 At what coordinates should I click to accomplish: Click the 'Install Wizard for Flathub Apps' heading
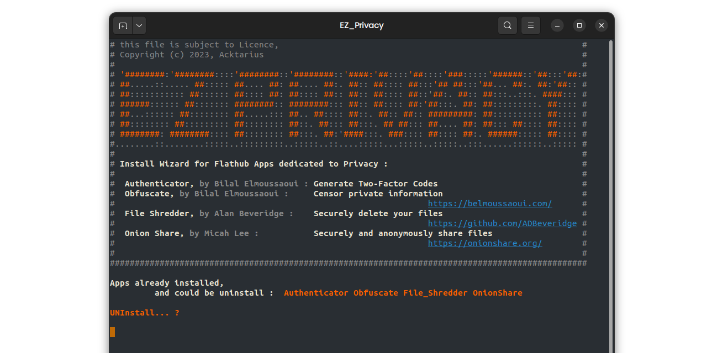coord(254,164)
